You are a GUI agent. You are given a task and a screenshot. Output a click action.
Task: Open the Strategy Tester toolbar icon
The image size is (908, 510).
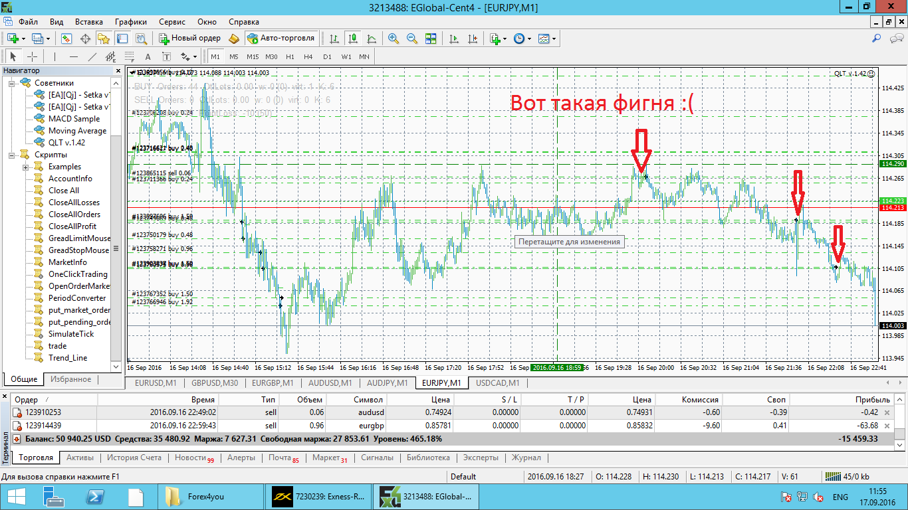[x=141, y=39]
